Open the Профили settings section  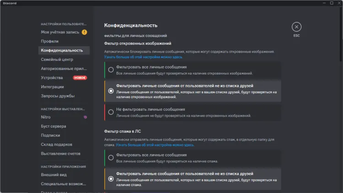49,41
